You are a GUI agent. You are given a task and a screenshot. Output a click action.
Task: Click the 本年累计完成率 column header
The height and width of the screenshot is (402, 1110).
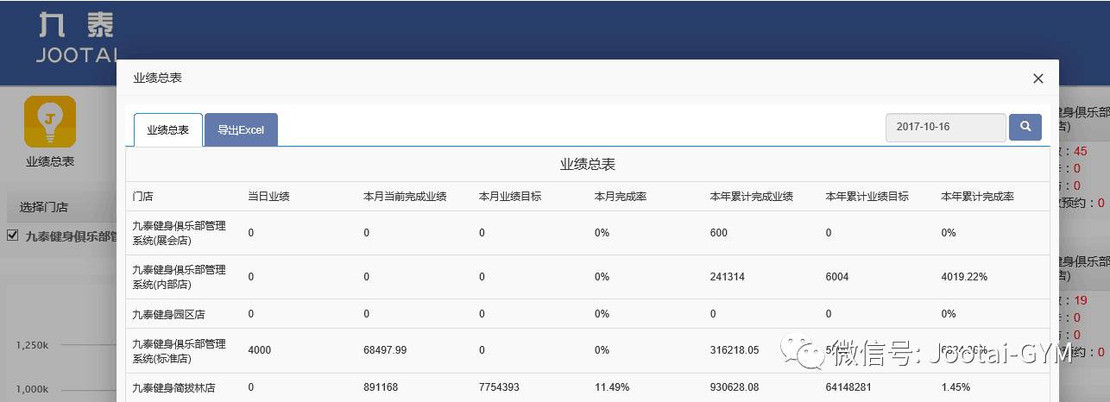point(978,197)
